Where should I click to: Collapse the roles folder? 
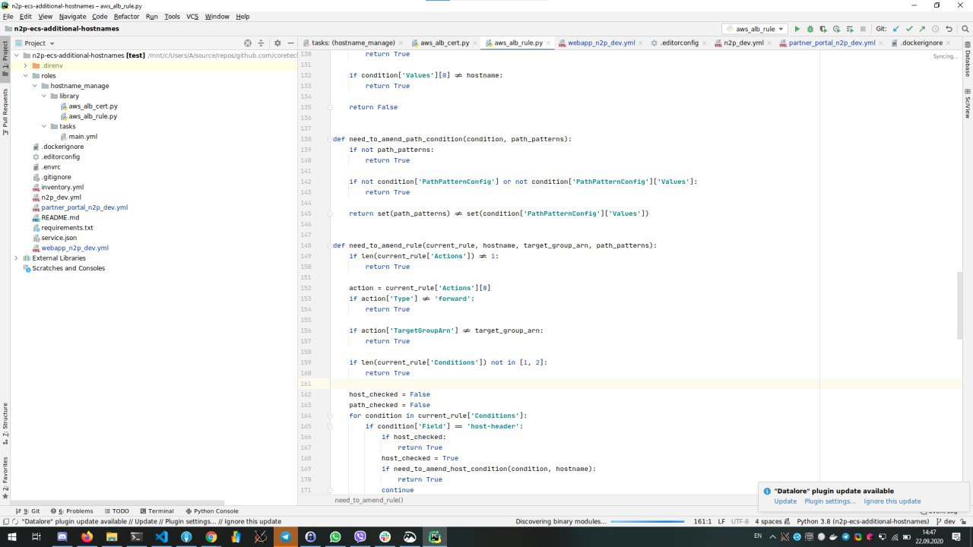(x=25, y=76)
